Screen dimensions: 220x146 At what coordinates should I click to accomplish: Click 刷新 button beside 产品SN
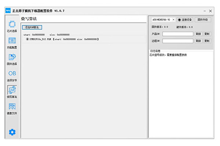[x=198, y=34]
